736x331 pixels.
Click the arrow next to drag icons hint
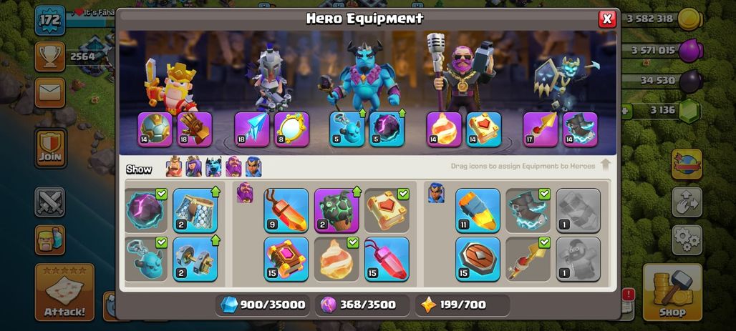(606, 165)
